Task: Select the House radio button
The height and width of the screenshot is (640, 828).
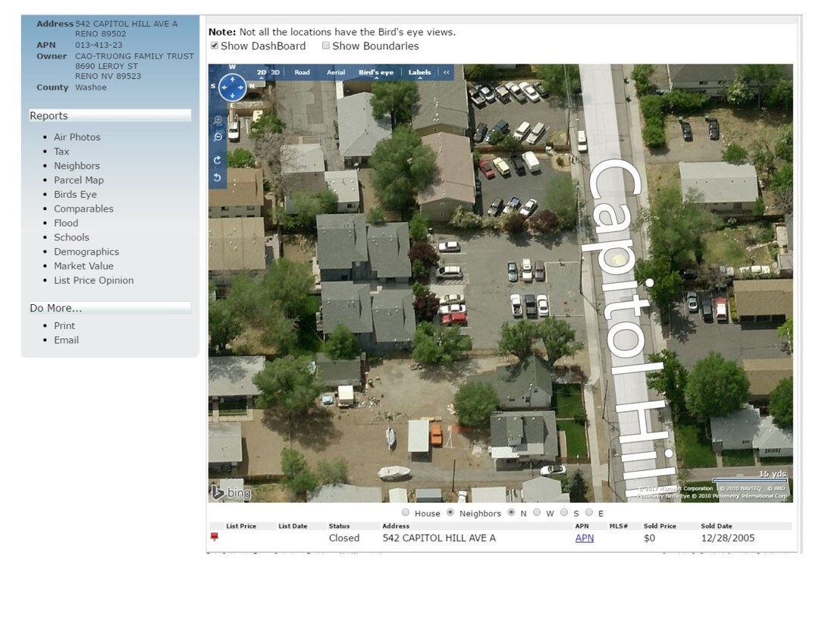Action: (x=406, y=513)
